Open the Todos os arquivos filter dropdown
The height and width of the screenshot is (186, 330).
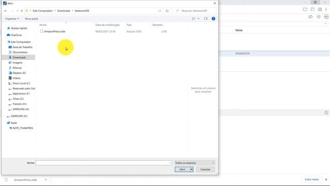tap(194, 163)
